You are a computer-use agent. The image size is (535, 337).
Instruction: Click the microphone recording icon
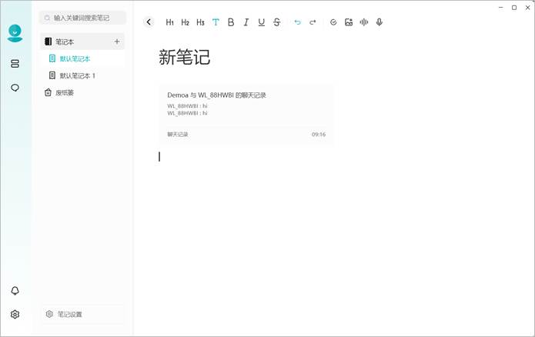click(x=379, y=22)
